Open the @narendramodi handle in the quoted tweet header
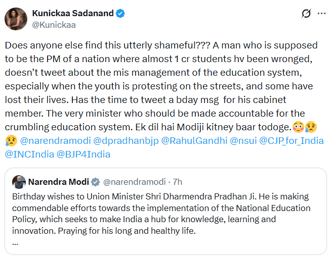This screenshot has height=258, width=331. 134,182
